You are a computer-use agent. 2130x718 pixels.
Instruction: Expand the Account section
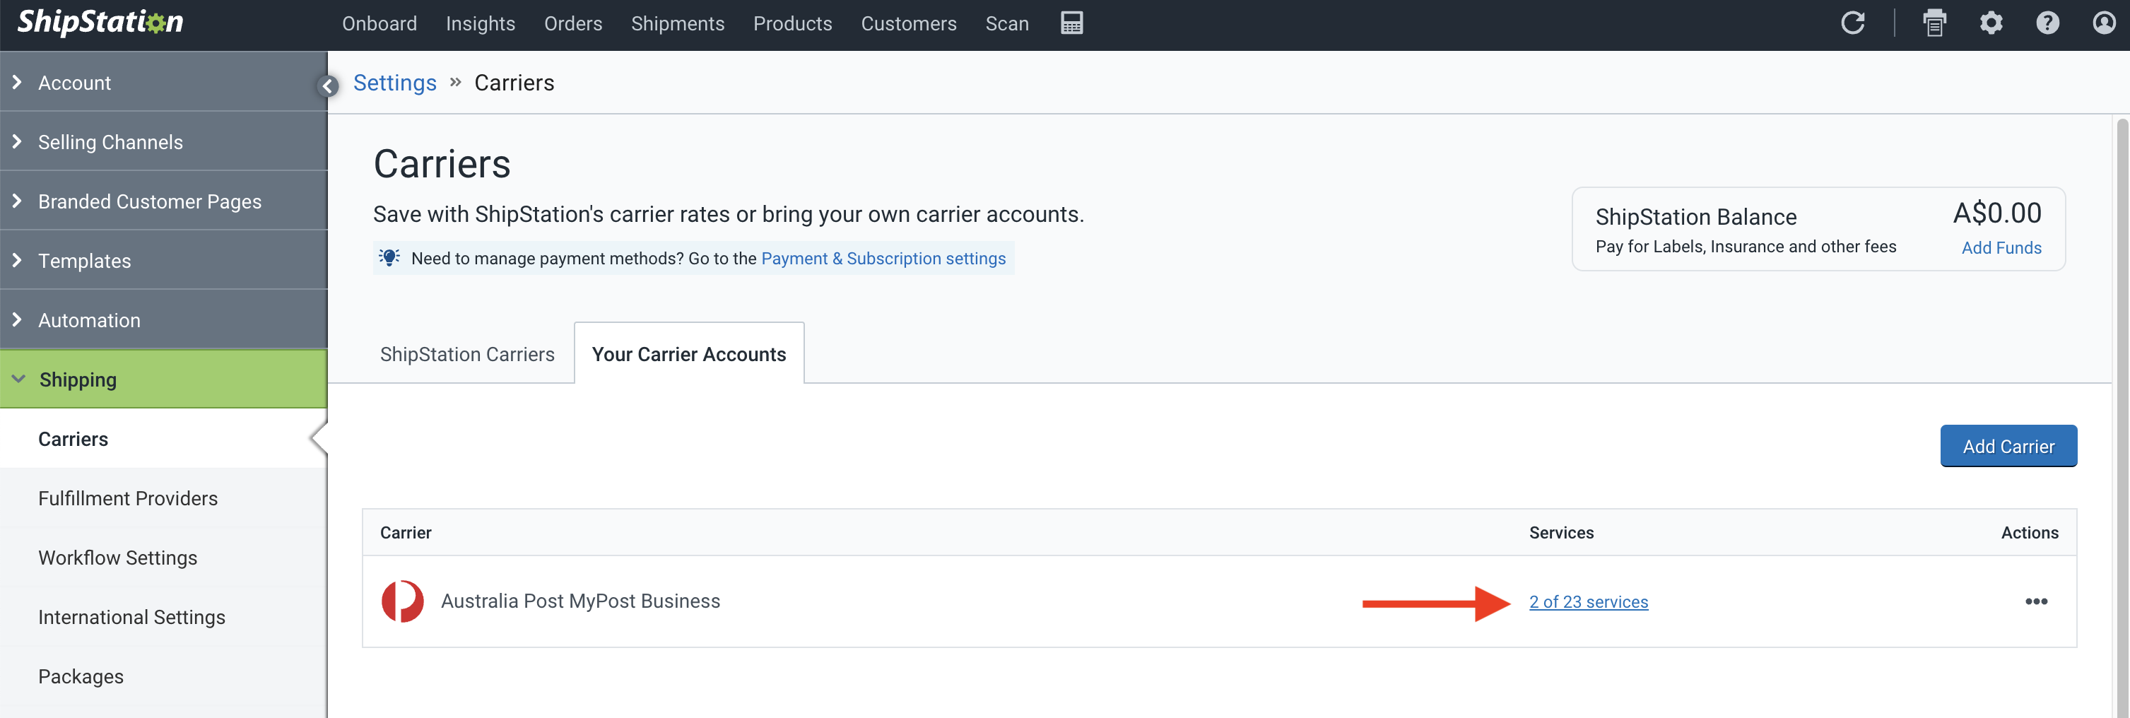click(x=164, y=82)
